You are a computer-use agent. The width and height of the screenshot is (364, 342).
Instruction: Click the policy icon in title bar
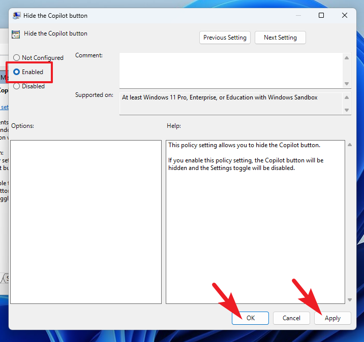[16, 16]
